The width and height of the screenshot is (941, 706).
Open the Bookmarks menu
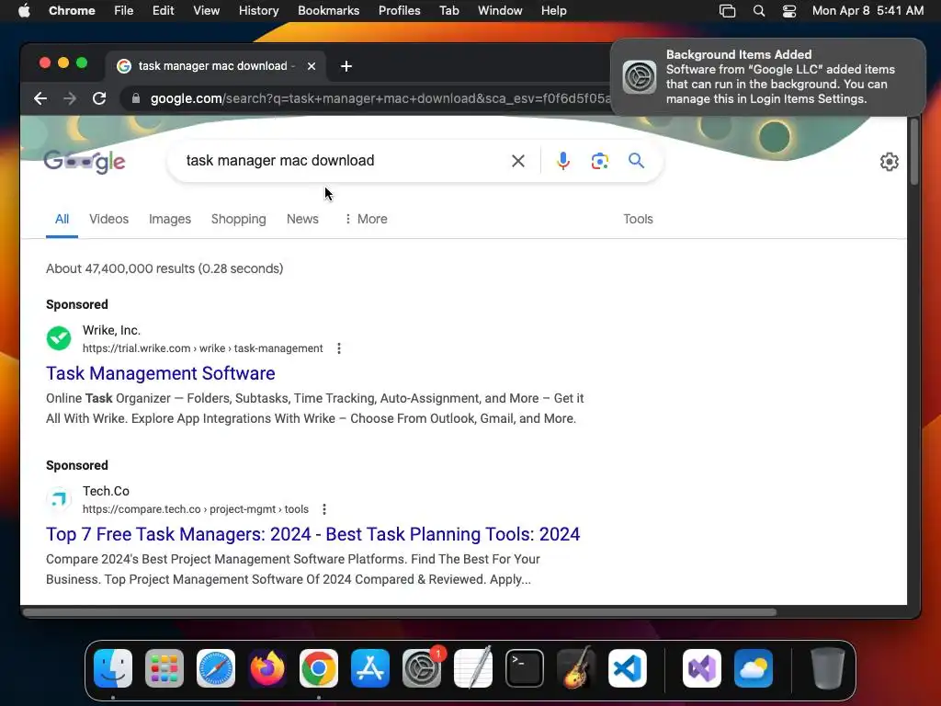pos(328,11)
